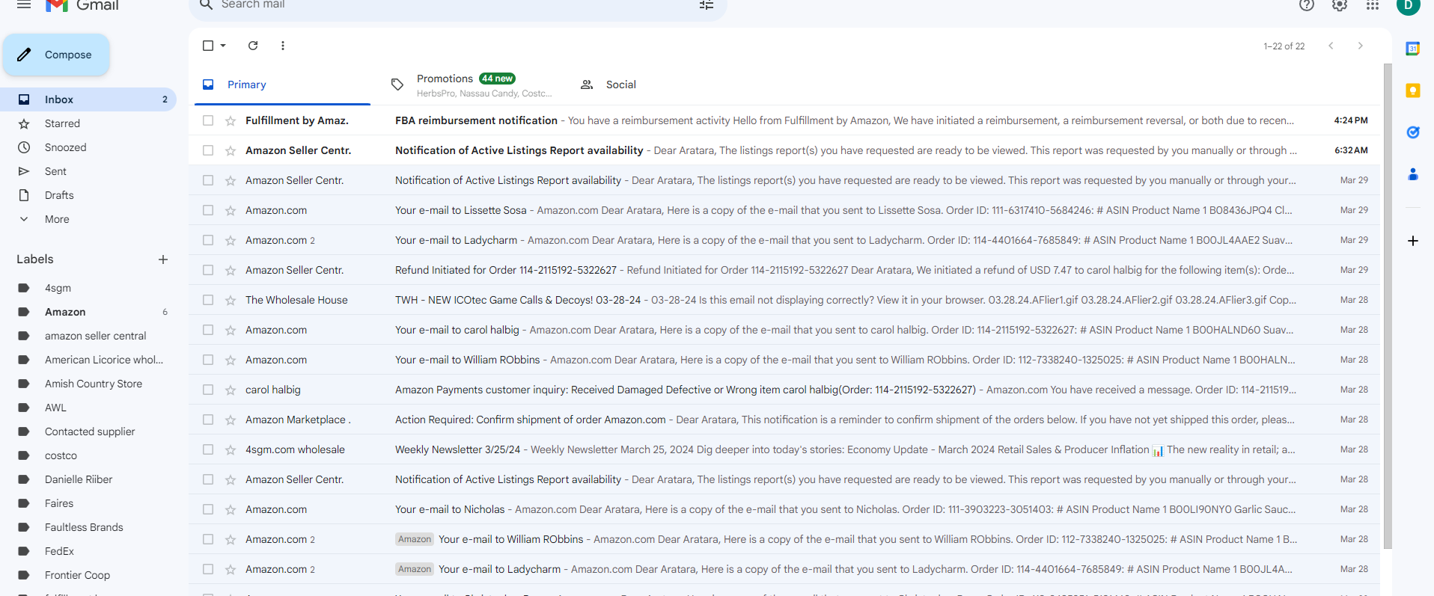Open the More options three-dot menu
The image size is (1434, 596).
[x=283, y=46]
